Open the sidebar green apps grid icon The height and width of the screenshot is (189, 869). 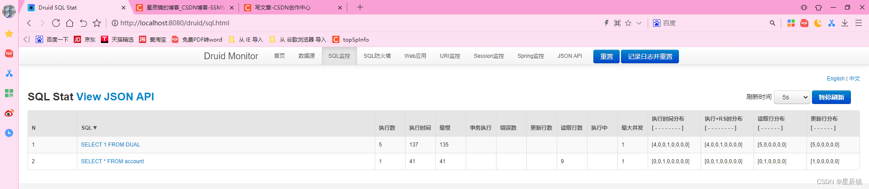pyautogui.click(x=9, y=93)
